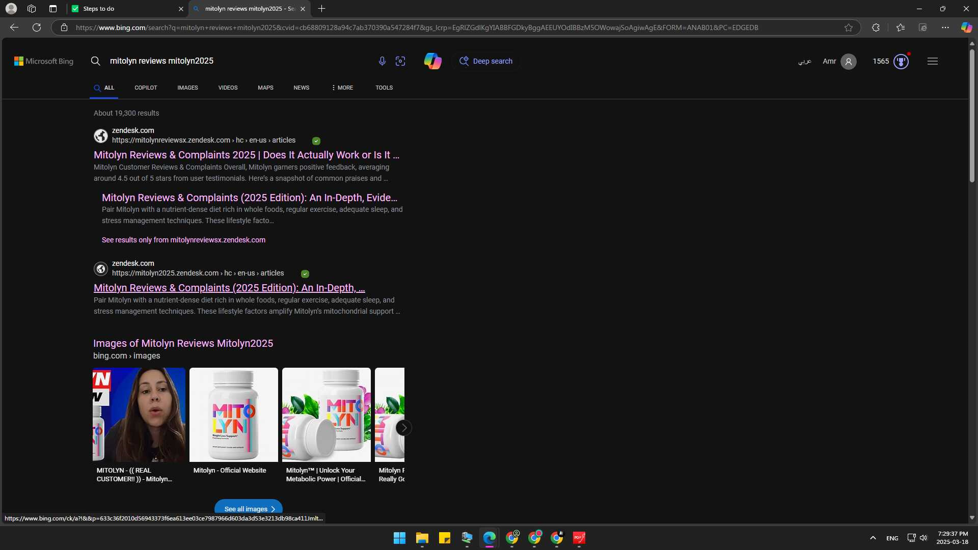Expand the MORE search categories menu
Screen dimensions: 978x550
point(342,88)
